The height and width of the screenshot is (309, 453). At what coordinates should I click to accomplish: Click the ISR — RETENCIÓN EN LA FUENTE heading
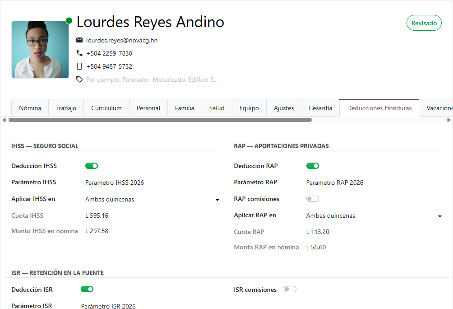(x=57, y=273)
